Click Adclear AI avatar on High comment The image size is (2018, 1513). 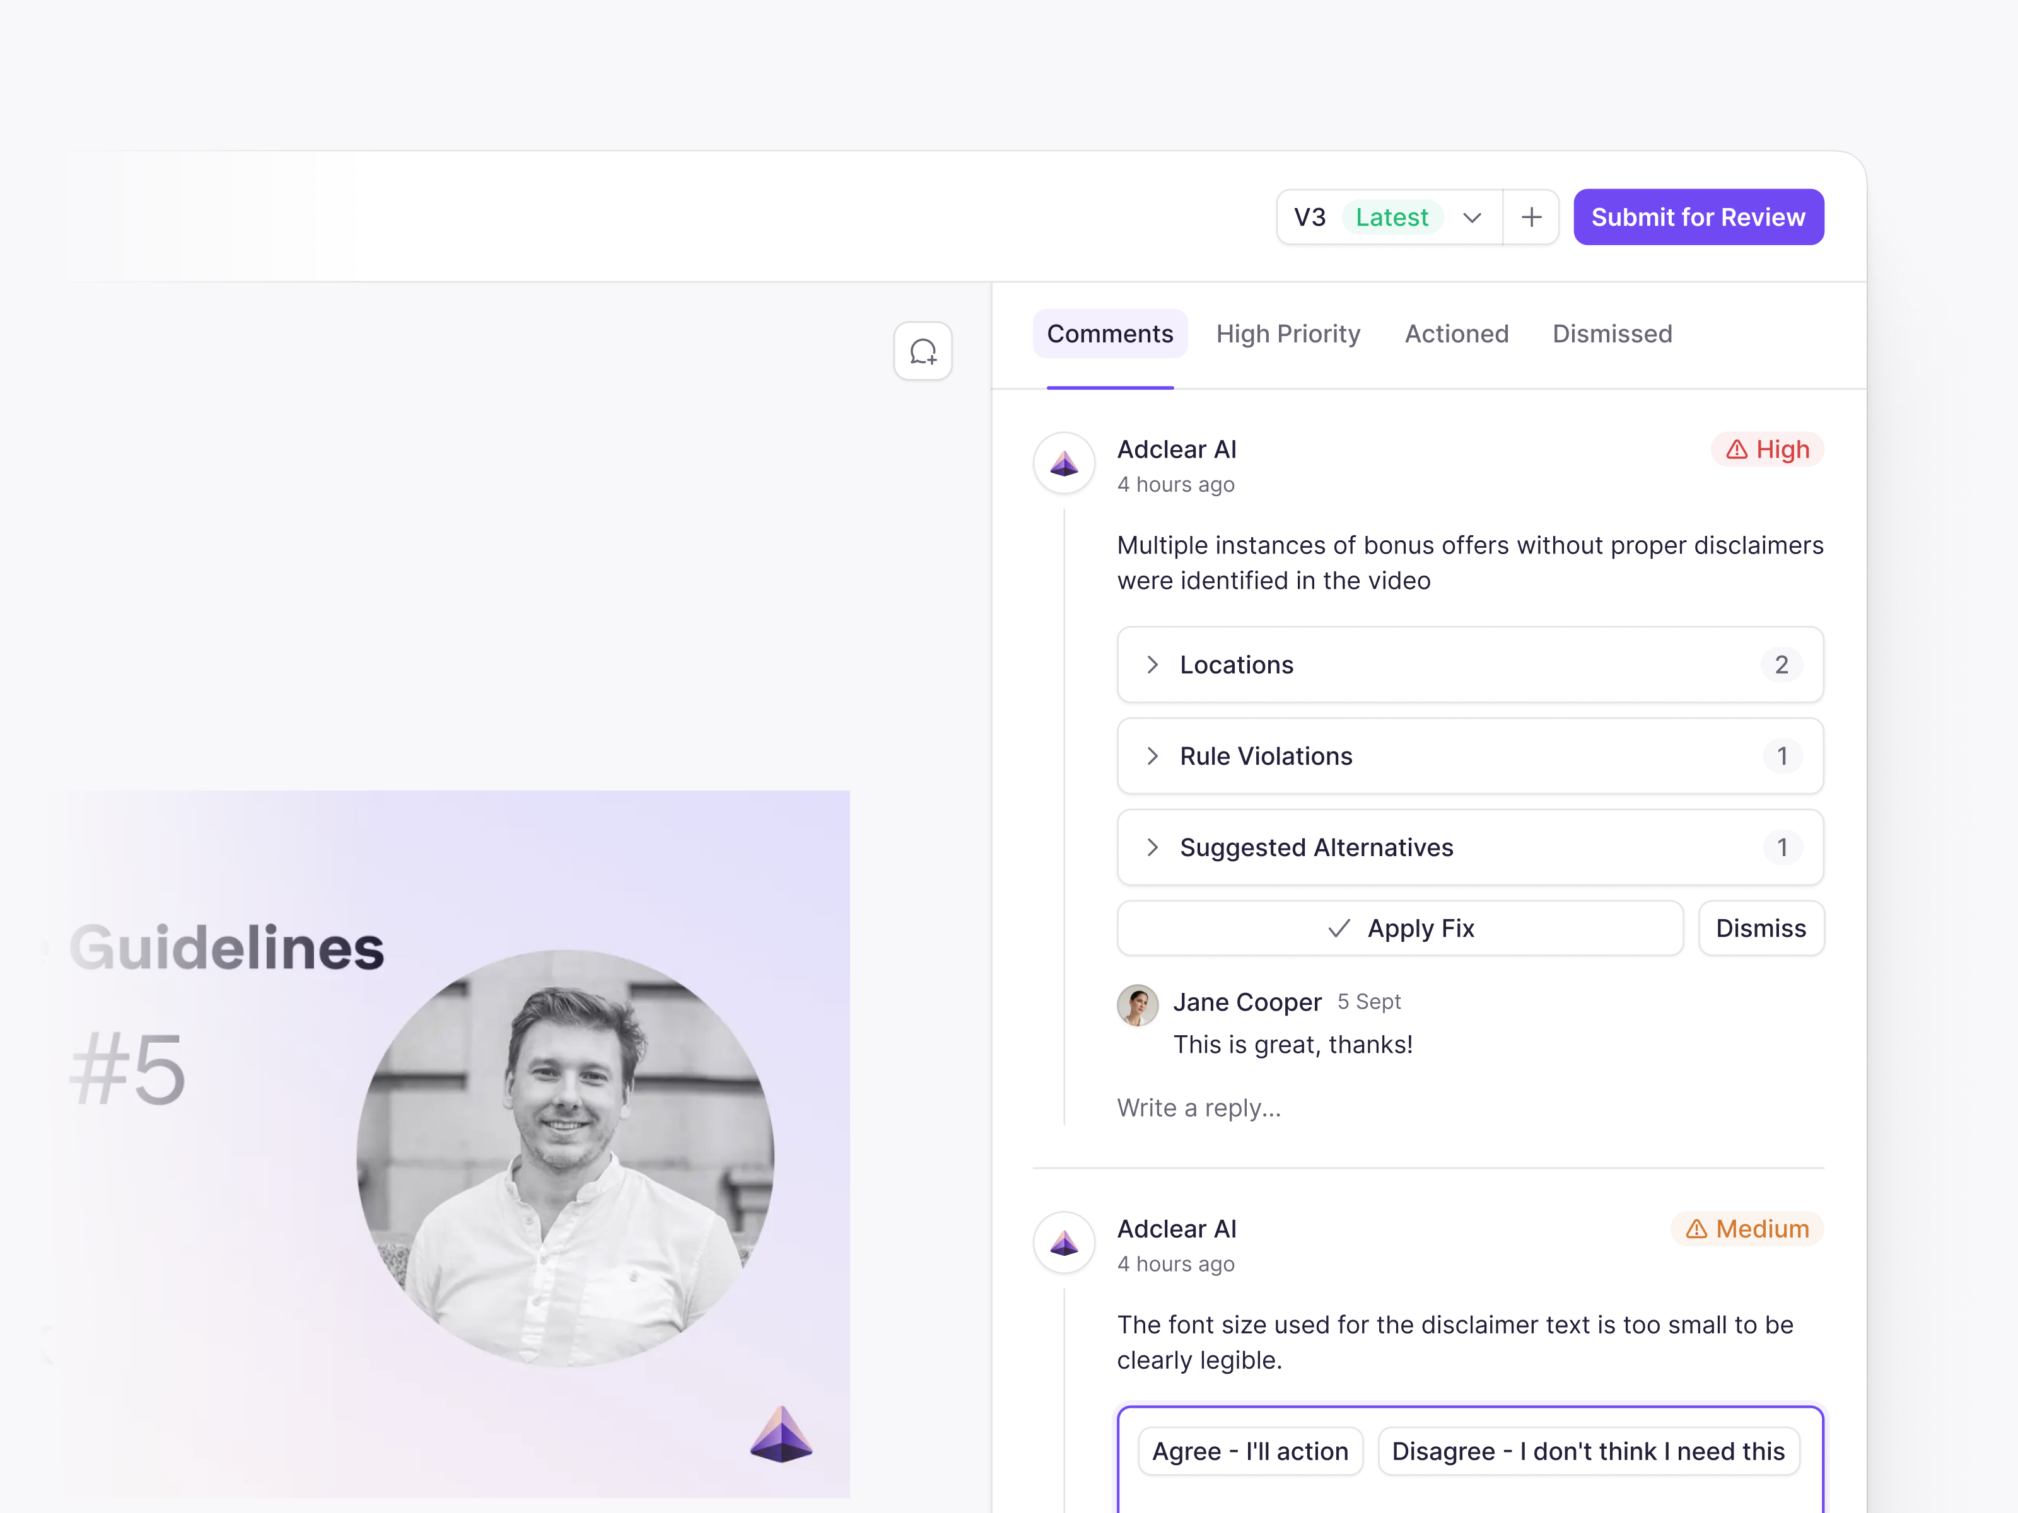point(1064,463)
